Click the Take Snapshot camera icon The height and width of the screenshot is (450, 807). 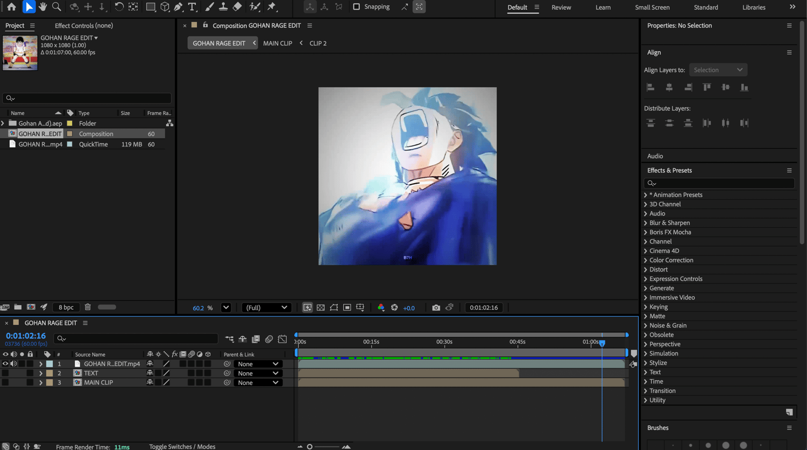click(436, 308)
